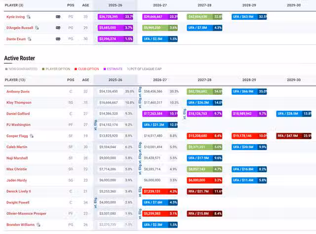Screen dimensions: 316x234
Task: Click Dante Exum's UFA / $2.5M cell
Action: point(160,39)
